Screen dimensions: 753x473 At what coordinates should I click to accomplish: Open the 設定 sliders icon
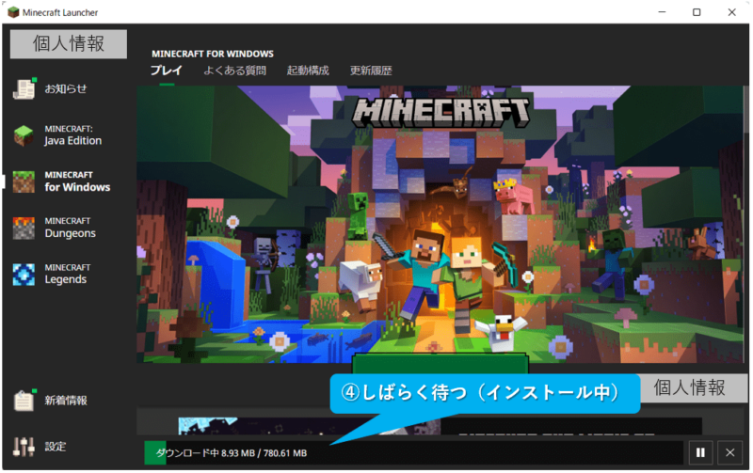click(x=24, y=447)
